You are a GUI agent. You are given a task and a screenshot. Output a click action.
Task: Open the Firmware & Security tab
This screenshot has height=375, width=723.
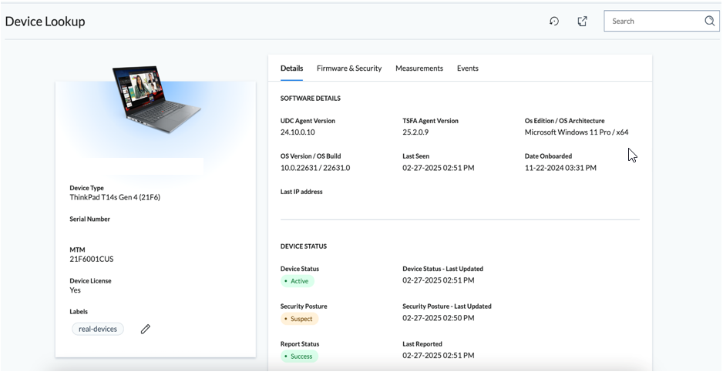349,69
